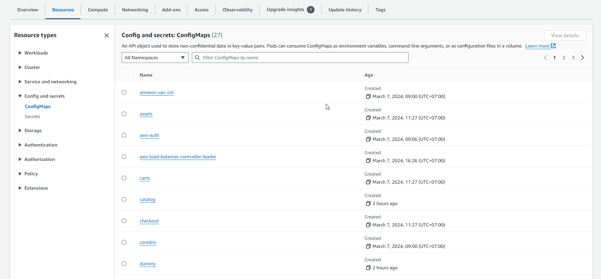This screenshot has height=279, width=601.
Task: Go to page 2 of ConfigMaps
Action: pyautogui.click(x=564, y=58)
